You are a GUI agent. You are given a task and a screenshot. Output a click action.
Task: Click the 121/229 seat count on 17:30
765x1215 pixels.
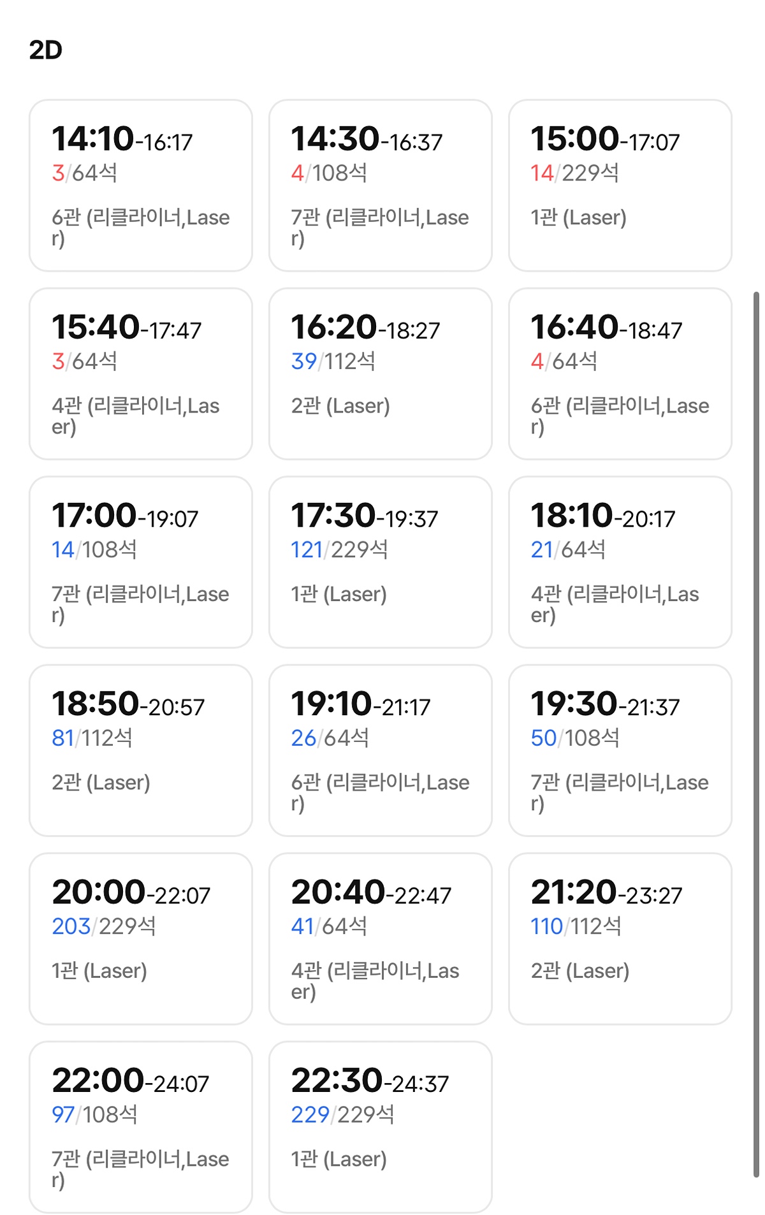point(339,549)
